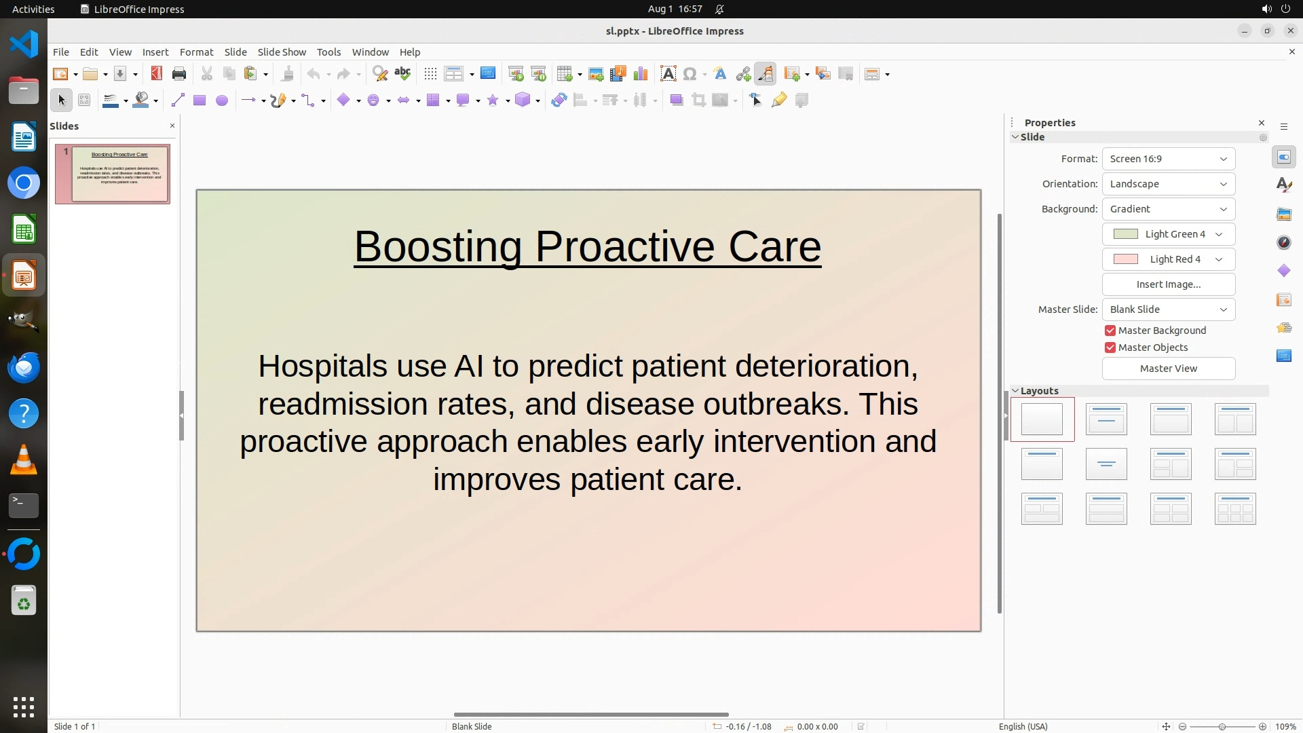Open the Light Green 4 color picker

(1168, 234)
